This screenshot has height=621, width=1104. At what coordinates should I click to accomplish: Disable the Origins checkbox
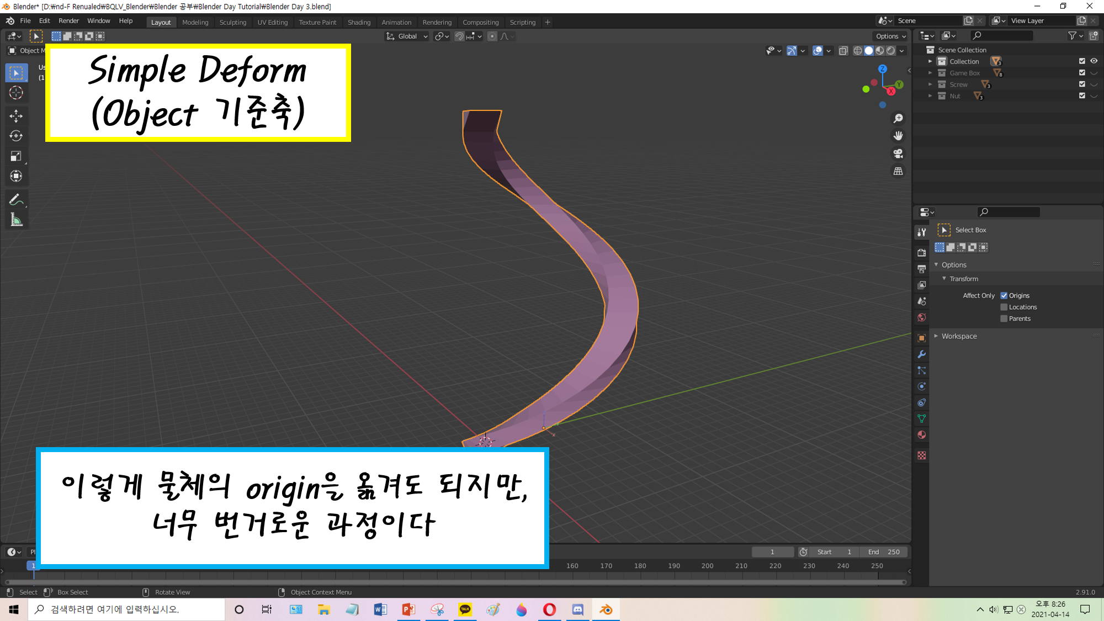tap(1004, 295)
